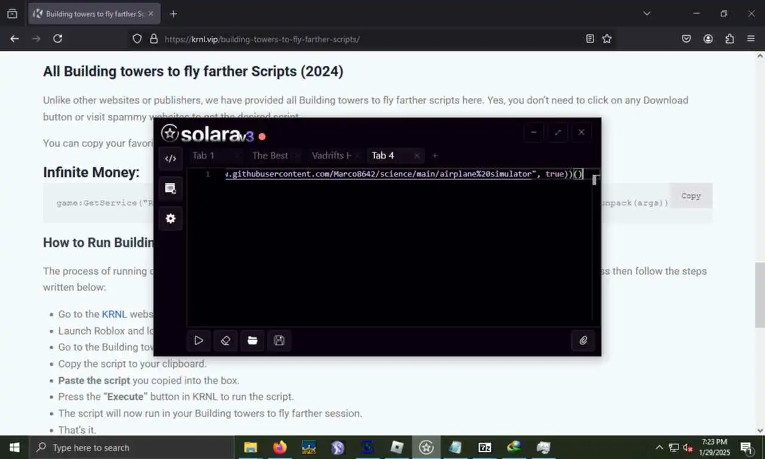Open the Solara script hub panel icon
Screen dimensions: 765x459
tap(170, 188)
